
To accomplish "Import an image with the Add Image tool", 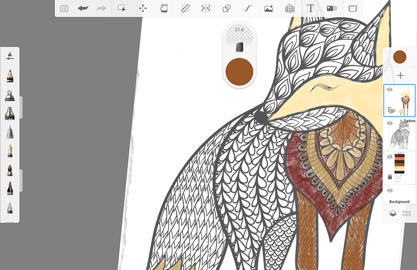I will coord(268,8).
